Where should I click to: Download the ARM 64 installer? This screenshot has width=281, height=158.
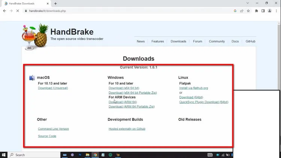click(x=123, y=102)
